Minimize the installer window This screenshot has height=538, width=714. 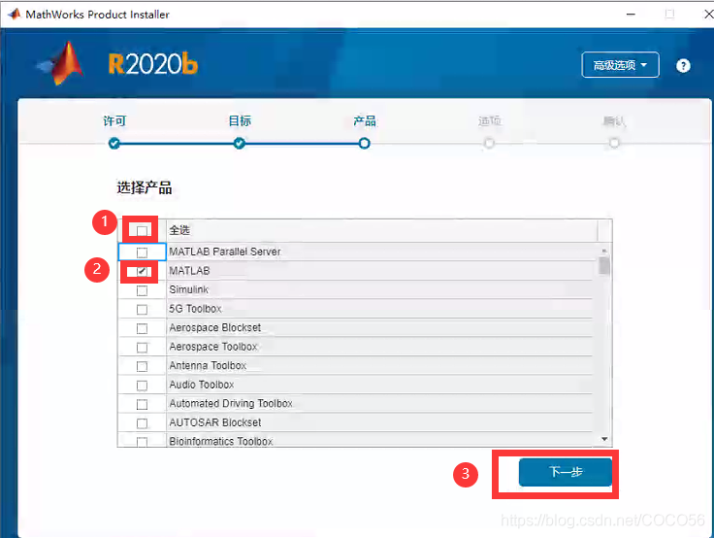[631, 15]
